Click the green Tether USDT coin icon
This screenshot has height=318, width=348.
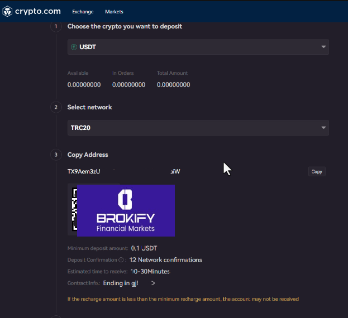(x=74, y=47)
